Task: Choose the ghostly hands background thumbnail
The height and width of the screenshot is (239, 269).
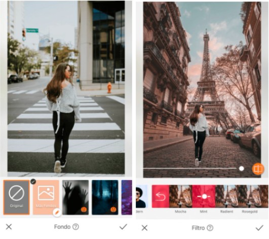Action: (75, 197)
